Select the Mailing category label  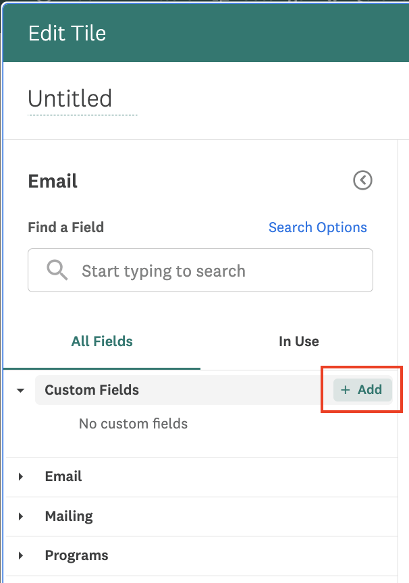(x=69, y=516)
